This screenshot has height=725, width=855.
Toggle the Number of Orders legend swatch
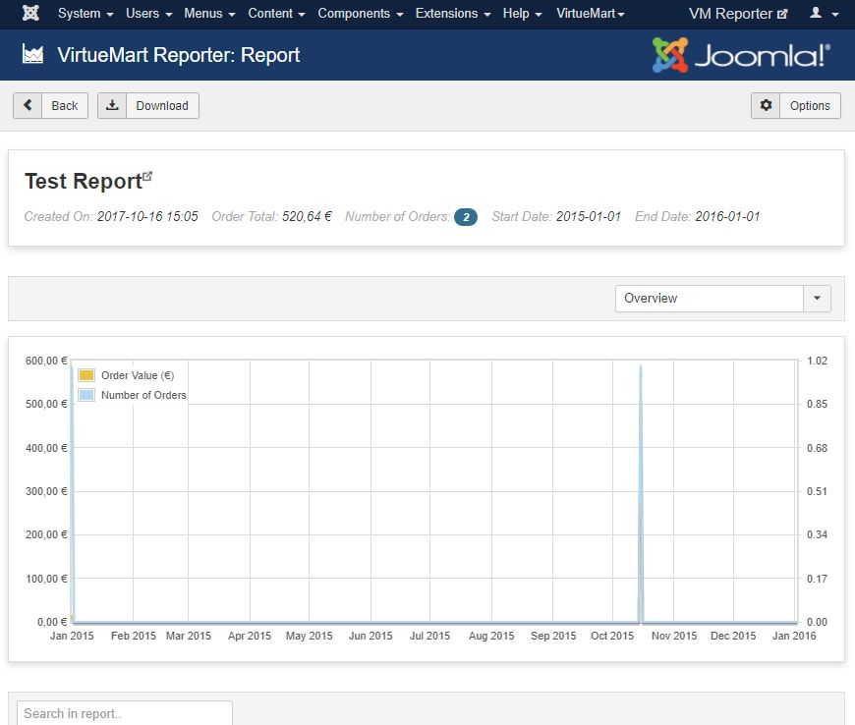86,395
